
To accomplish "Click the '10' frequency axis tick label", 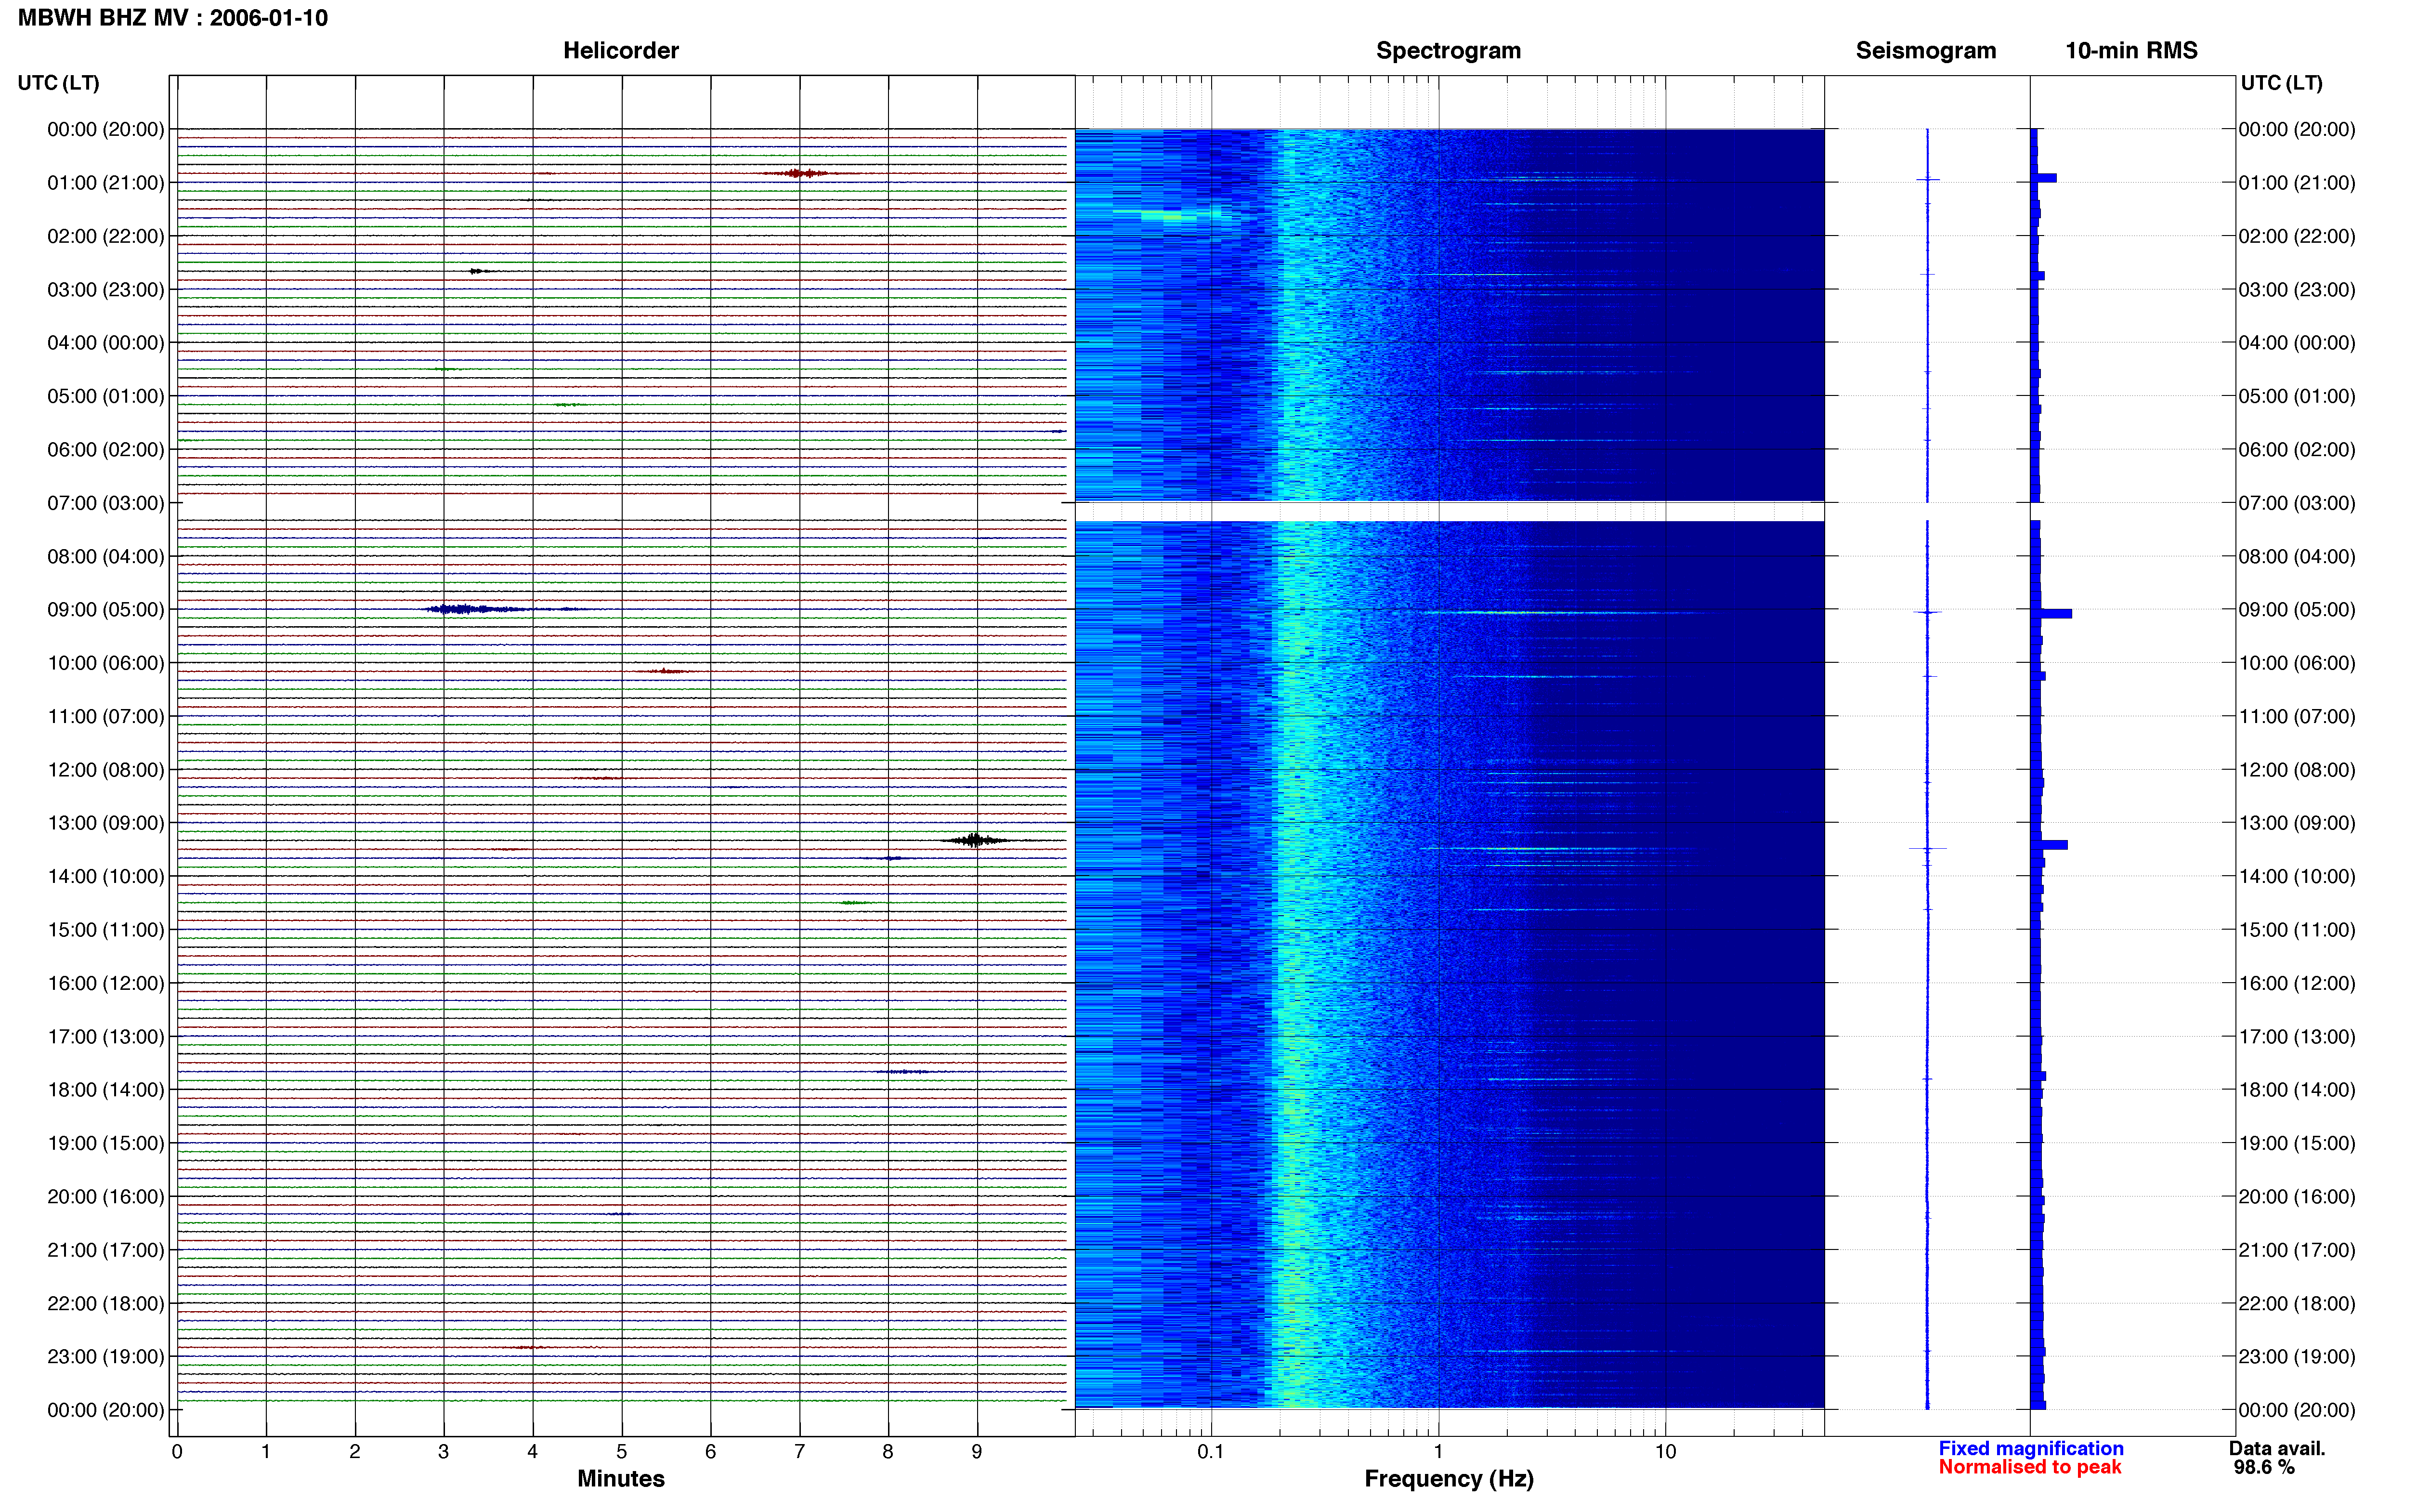I will 1665,1451.
